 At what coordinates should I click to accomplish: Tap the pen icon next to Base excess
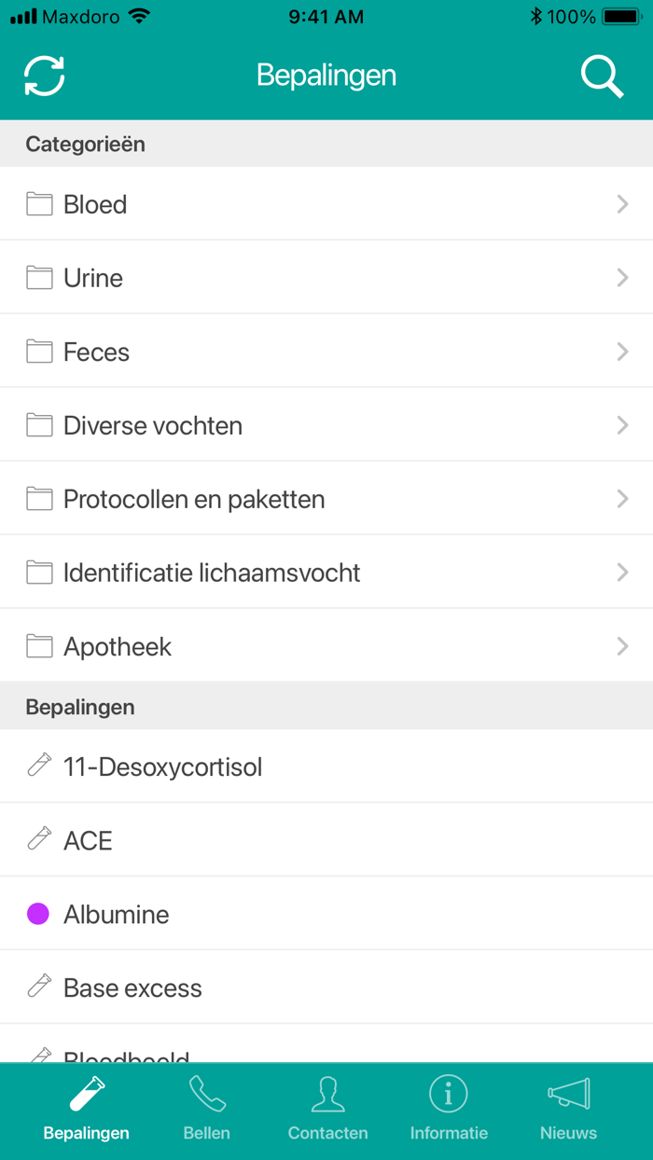(38, 987)
